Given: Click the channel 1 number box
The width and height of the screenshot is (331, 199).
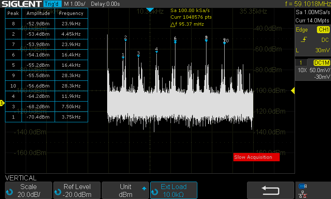Looking at the screenshot, I should pyautogui.click(x=301, y=63).
